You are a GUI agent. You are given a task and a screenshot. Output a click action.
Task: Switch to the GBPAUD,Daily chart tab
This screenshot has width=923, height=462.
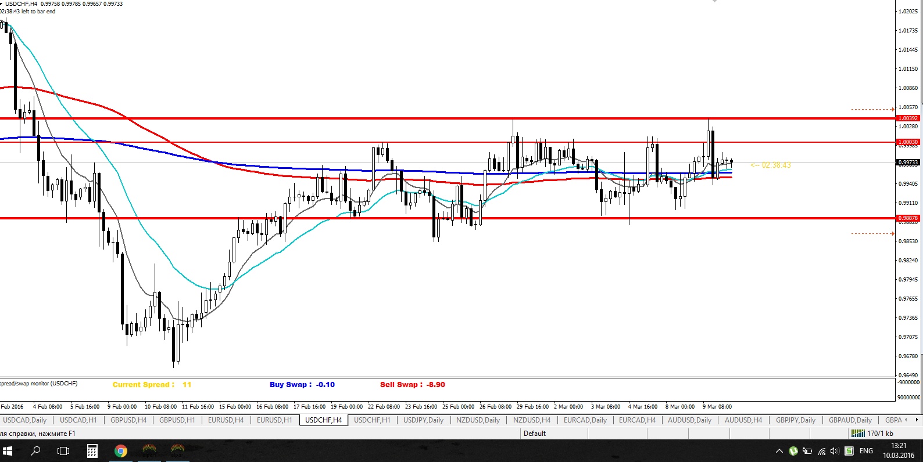(x=850, y=420)
